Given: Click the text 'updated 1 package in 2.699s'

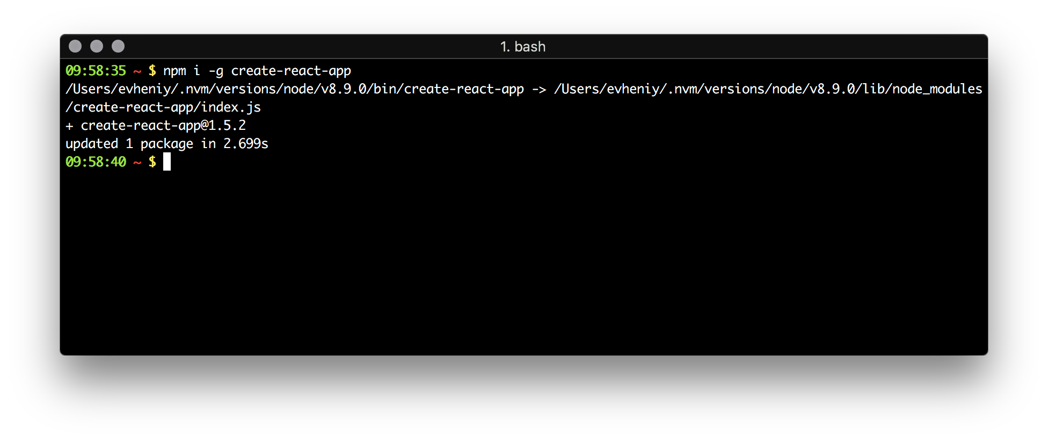Looking at the screenshot, I should pyautogui.click(x=167, y=143).
